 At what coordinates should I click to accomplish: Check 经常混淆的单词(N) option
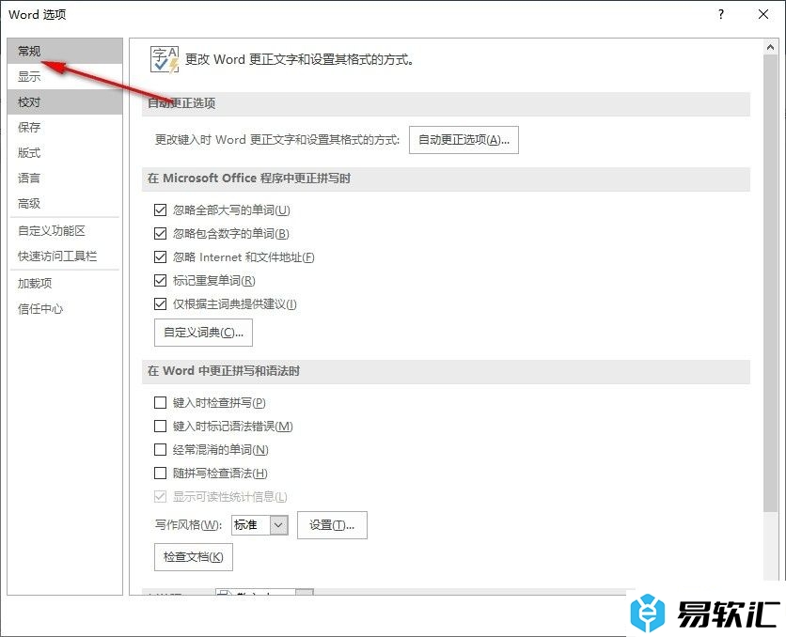(161, 450)
